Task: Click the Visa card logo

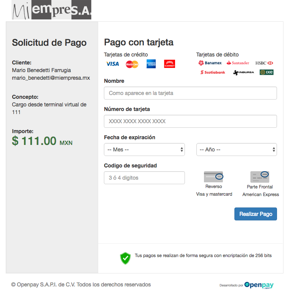Action: [x=112, y=64]
